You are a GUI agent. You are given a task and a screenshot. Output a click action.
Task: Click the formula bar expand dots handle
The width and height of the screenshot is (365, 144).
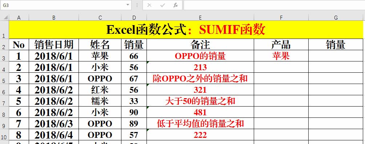(137, 5)
